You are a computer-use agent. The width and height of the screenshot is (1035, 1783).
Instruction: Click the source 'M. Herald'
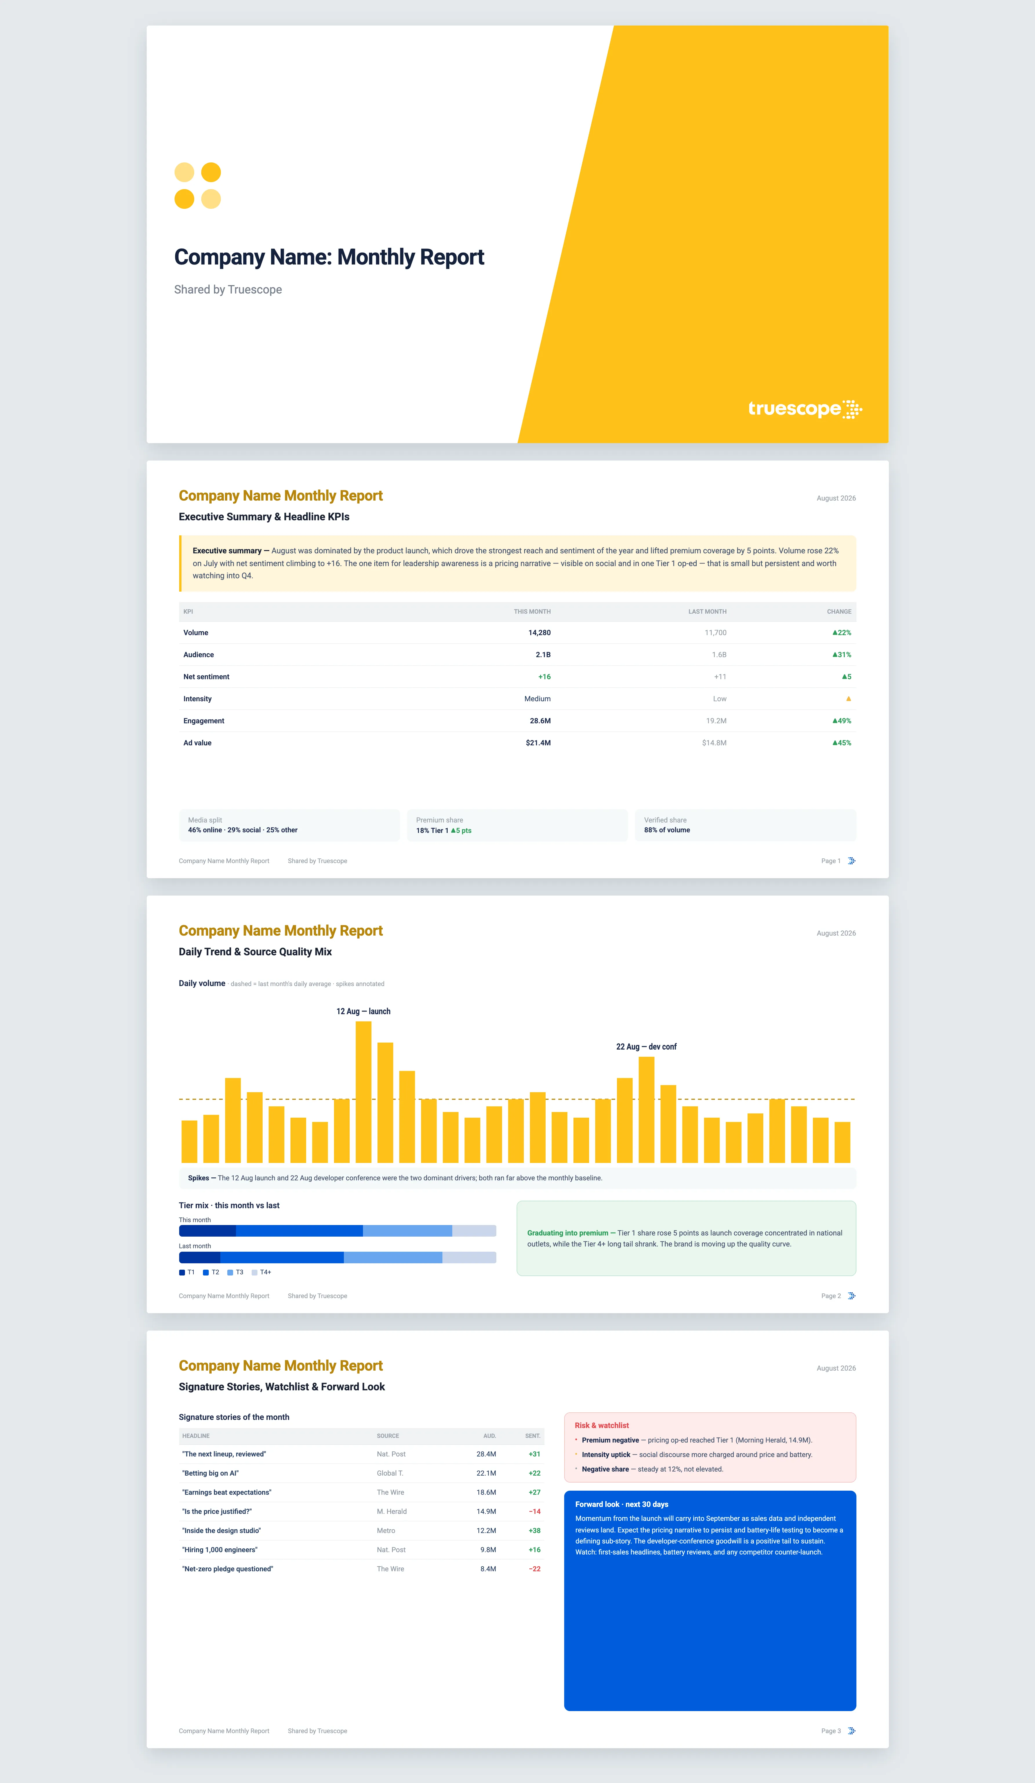[x=392, y=1511]
